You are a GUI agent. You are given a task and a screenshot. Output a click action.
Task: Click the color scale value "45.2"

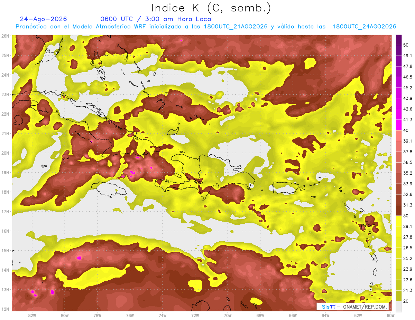(x=408, y=88)
